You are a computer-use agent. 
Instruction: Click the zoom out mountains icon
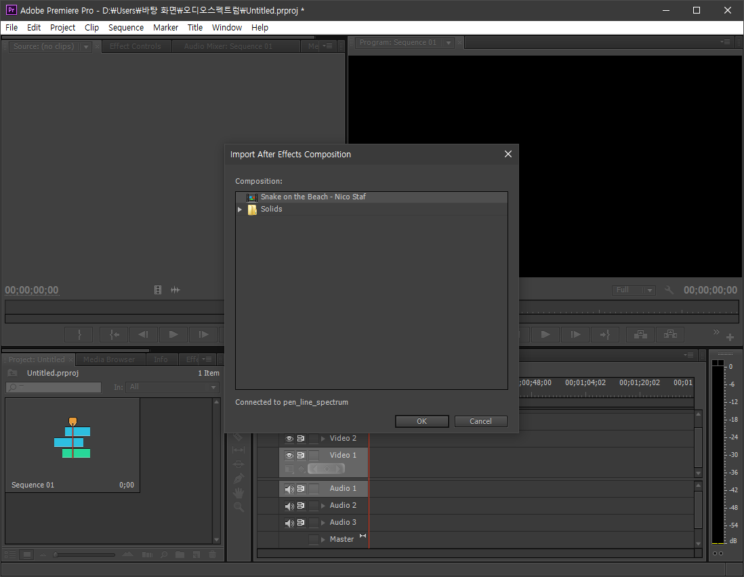click(43, 554)
